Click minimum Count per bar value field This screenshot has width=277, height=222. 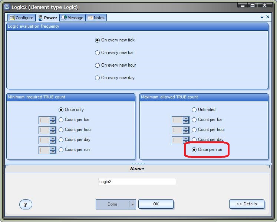point(44,120)
